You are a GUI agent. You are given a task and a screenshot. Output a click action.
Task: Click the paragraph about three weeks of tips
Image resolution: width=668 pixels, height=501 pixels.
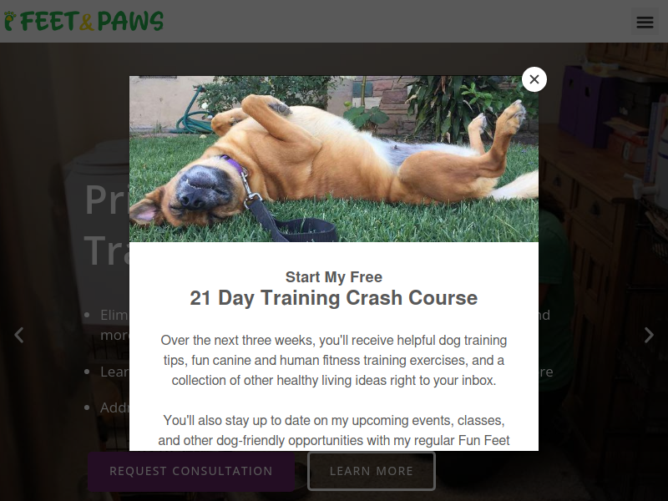(334, 361)
